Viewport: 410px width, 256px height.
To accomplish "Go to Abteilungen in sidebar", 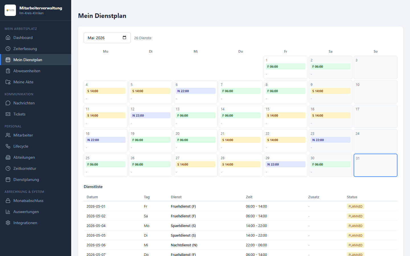I will point(36,157).
